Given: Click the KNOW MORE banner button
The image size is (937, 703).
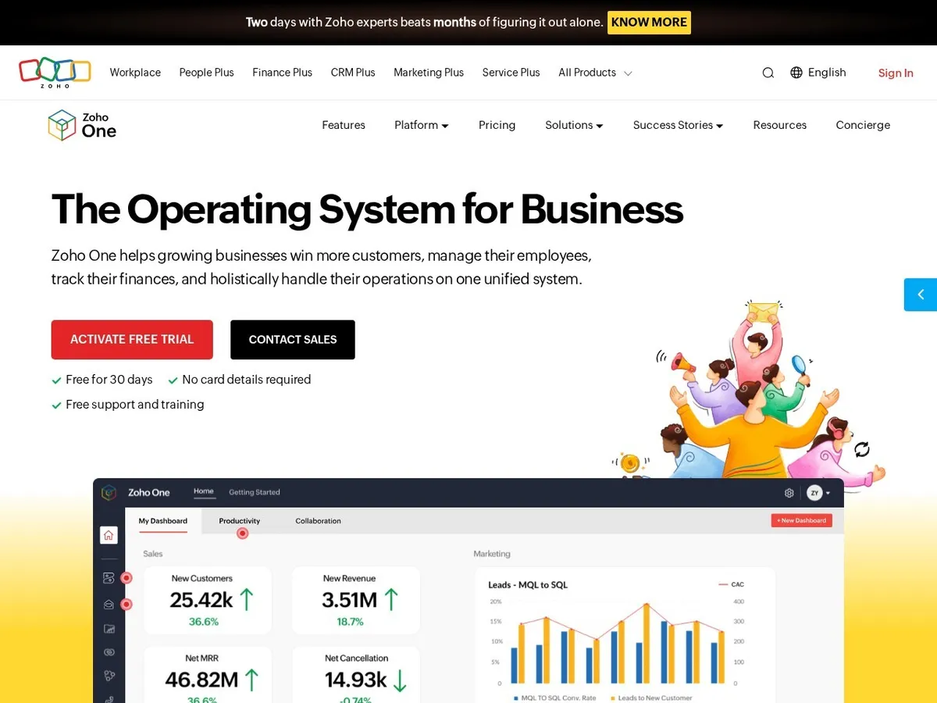Looking at the screenshot, I should [649, 23].
